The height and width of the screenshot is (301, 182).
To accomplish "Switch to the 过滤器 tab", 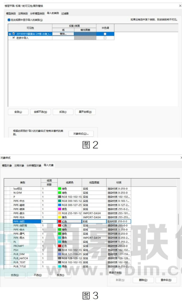I will [x=65, y=13].
